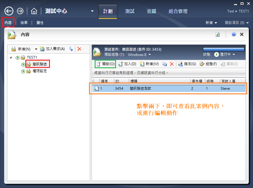Click 組態(F) configurations button
The width and height of the screenshot is (253, 188).
[x=208, y=64]
